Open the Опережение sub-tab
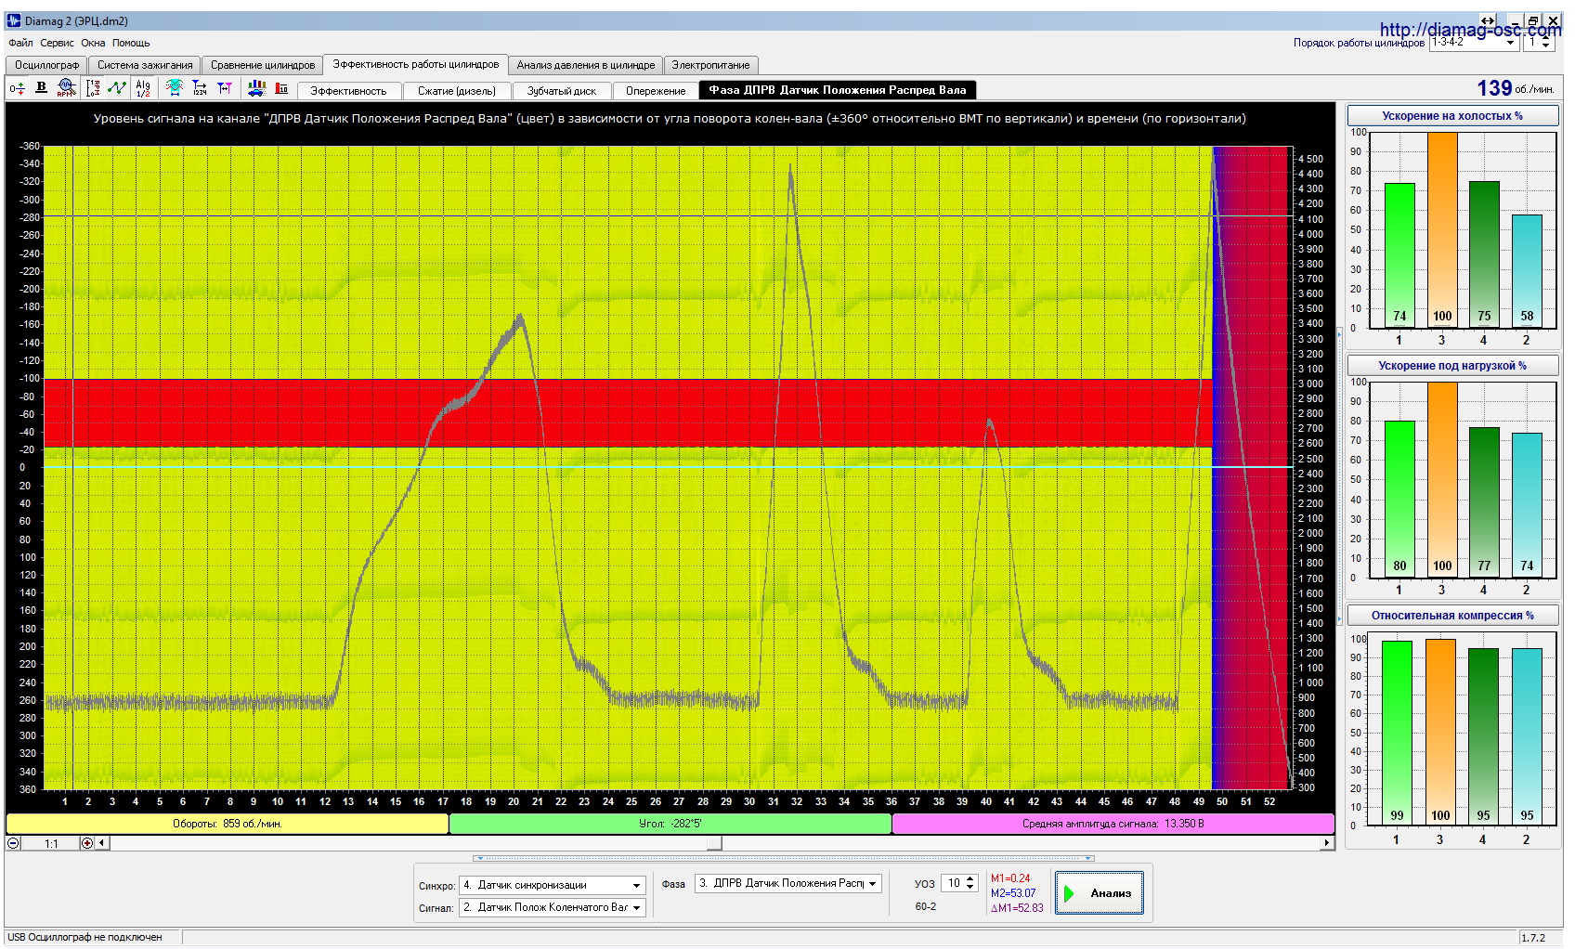This screenshot has width=1575, height=949. [x=656, y=91]
